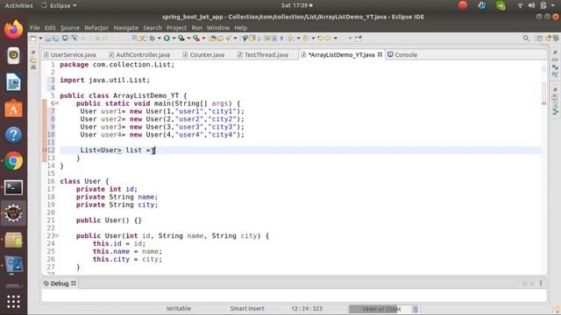Switch to the Java perspective icon
The image size is (561, 315).
coord(548,38)
